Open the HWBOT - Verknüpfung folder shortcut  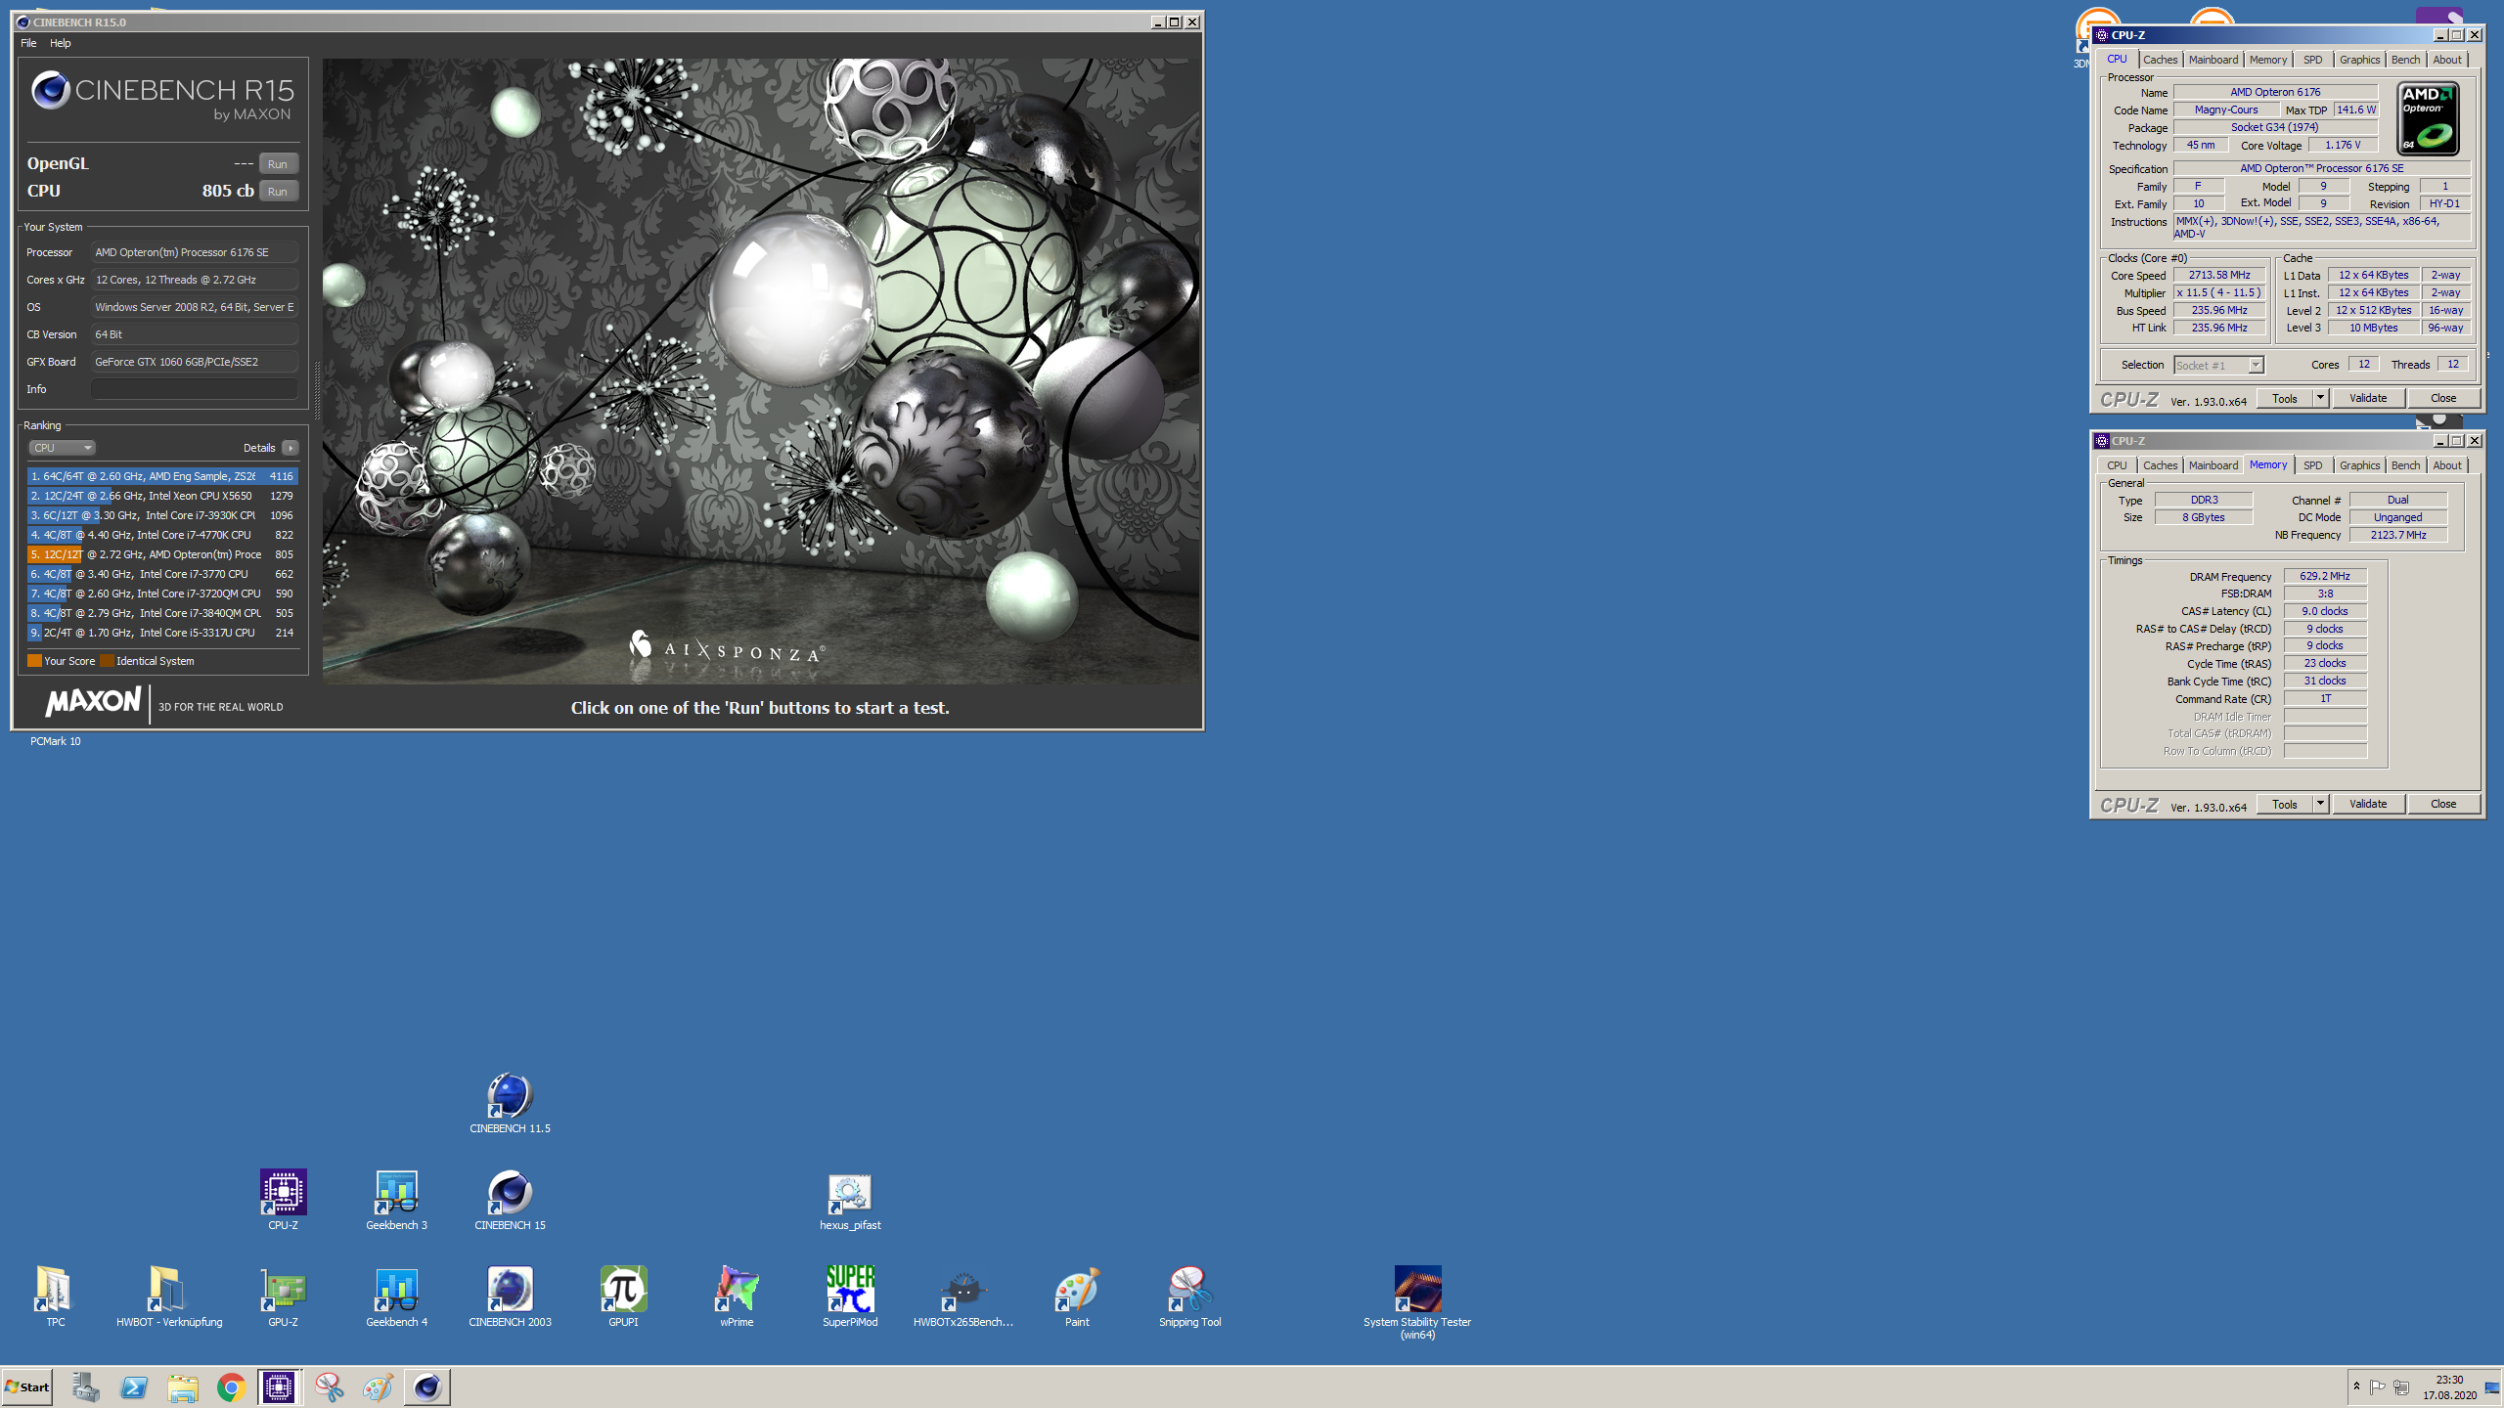pyautogui.click(x=169, y=1297)
